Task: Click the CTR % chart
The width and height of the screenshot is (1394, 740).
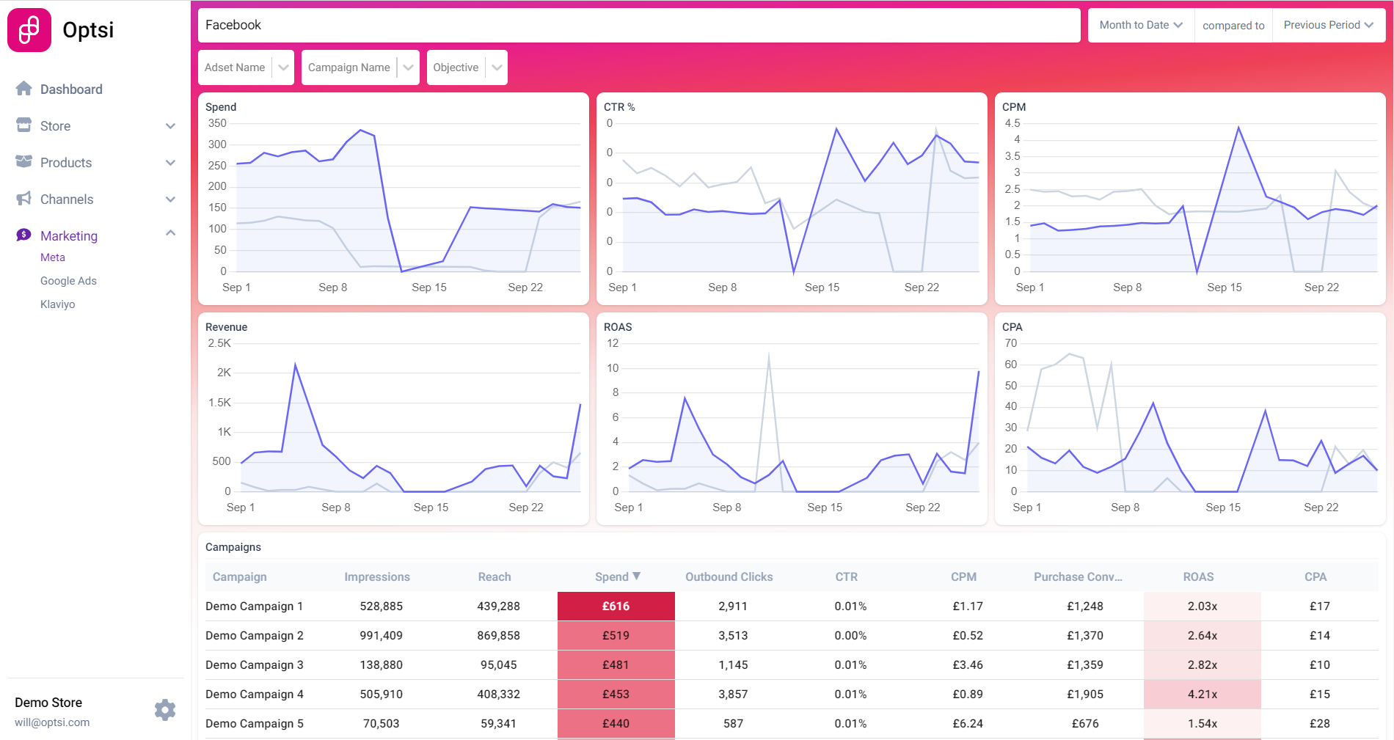Action: (792, 199)
